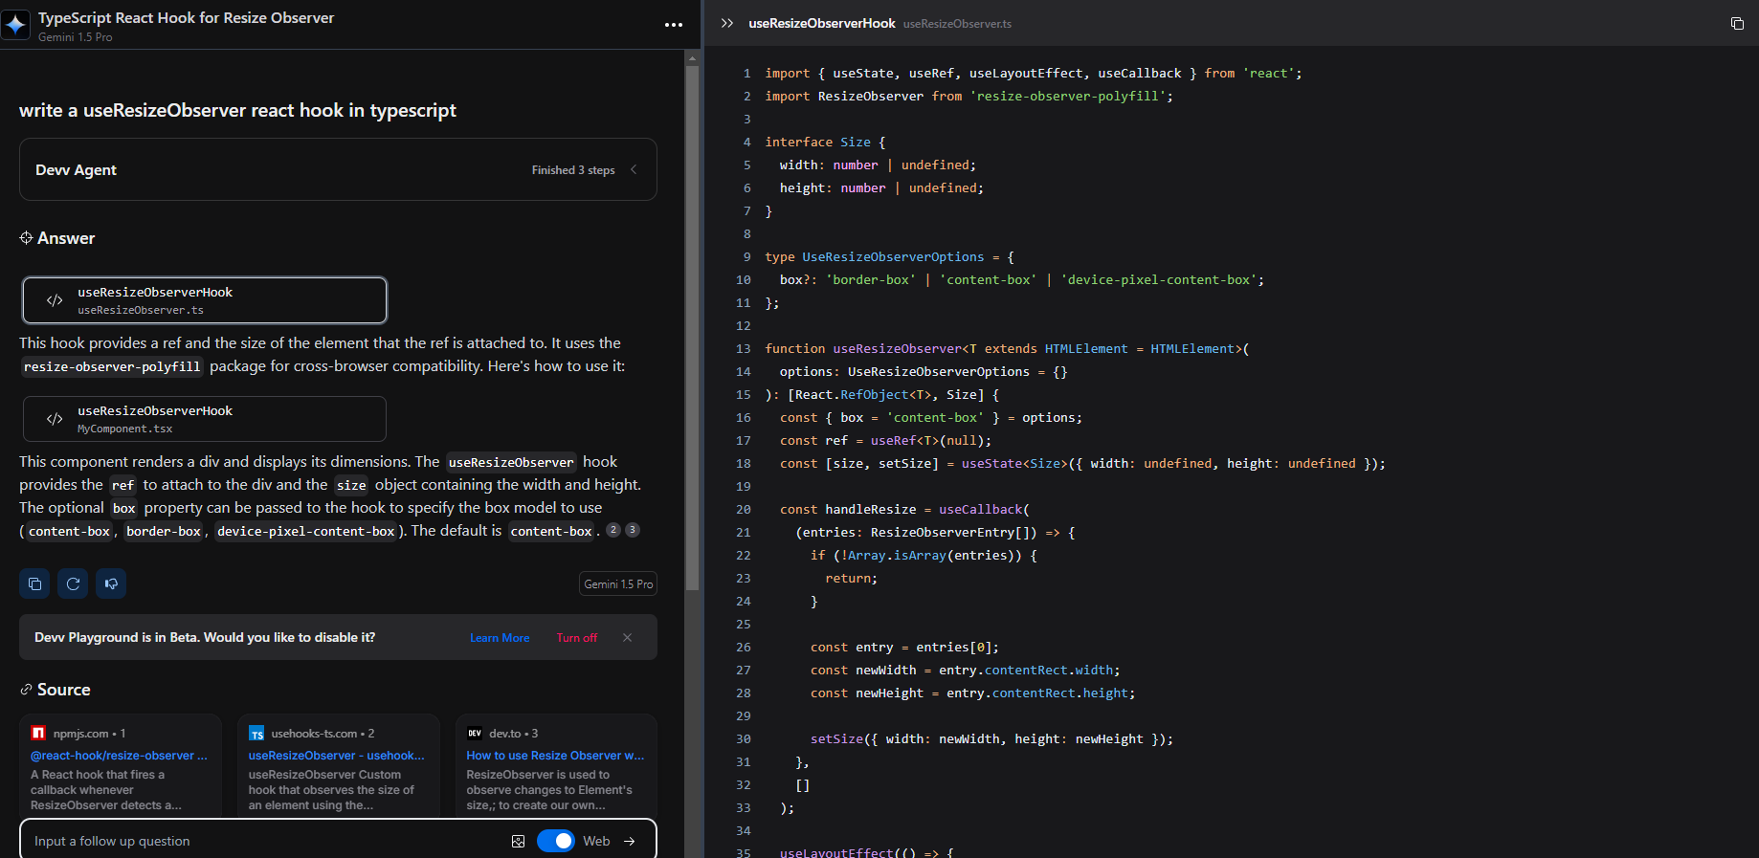The height and width of the screenshot is (858, 1759).
Task: Open the Gemini 1.5 Pro model selector
Action: click(x=618, y=583)
